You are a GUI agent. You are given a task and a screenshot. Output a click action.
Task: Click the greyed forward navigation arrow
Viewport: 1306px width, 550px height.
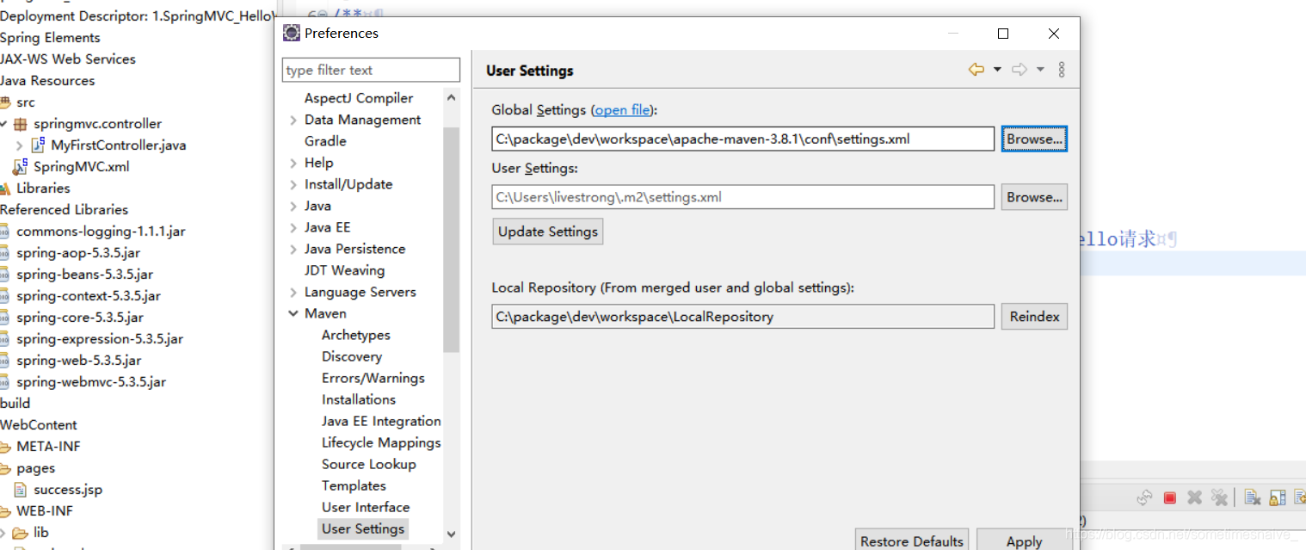pyautogui.click(x=1020, y=70)
